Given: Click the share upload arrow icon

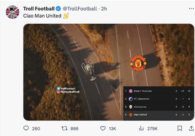Looking at the screenshot, I should tap(192, 128).
